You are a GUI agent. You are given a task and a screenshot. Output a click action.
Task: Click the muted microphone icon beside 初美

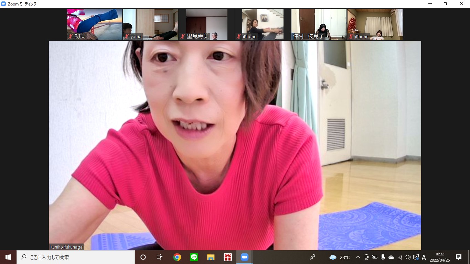(x=71, y=36)
